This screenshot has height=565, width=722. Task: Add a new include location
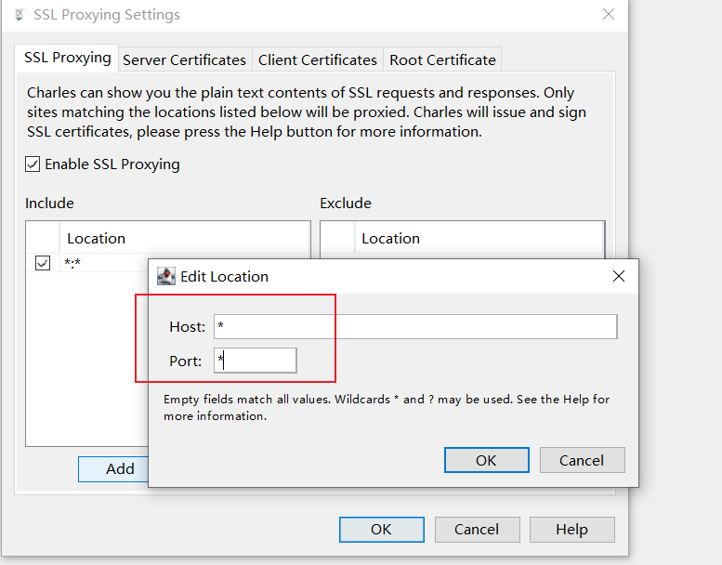click(x=113, y=468)
